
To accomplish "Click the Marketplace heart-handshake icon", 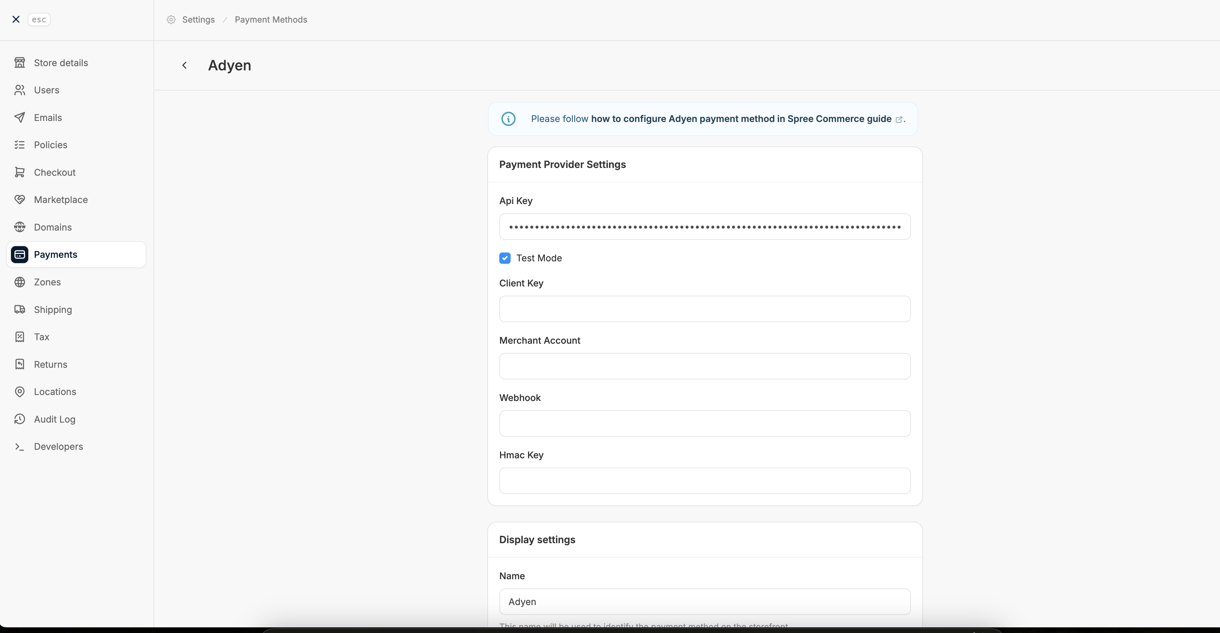I will pyautogui.click(x=19, y=200).
